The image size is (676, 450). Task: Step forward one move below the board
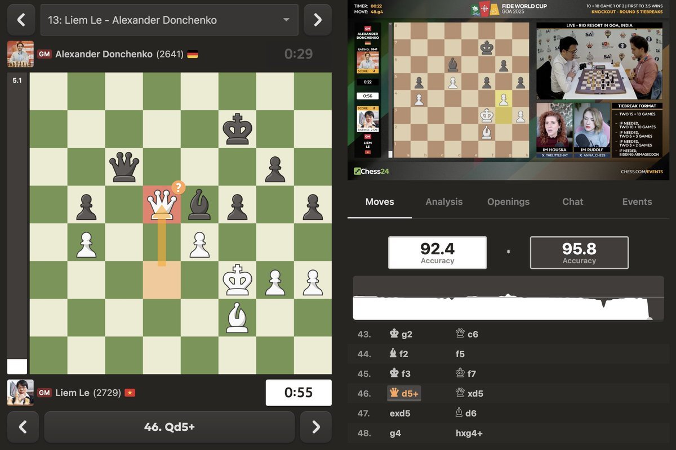click(316, 427)
